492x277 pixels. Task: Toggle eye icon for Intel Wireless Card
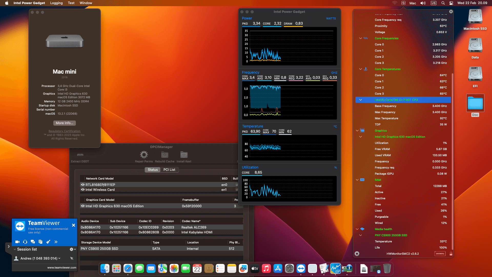[x=83, y=190]
